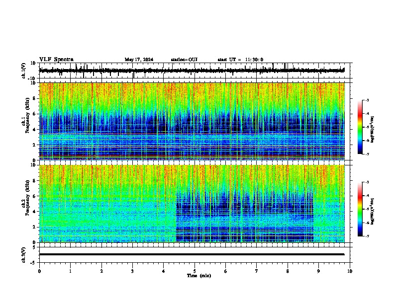Click time axis tick label "2"
This screenshot has width=394, height=304.
point(101,271)
